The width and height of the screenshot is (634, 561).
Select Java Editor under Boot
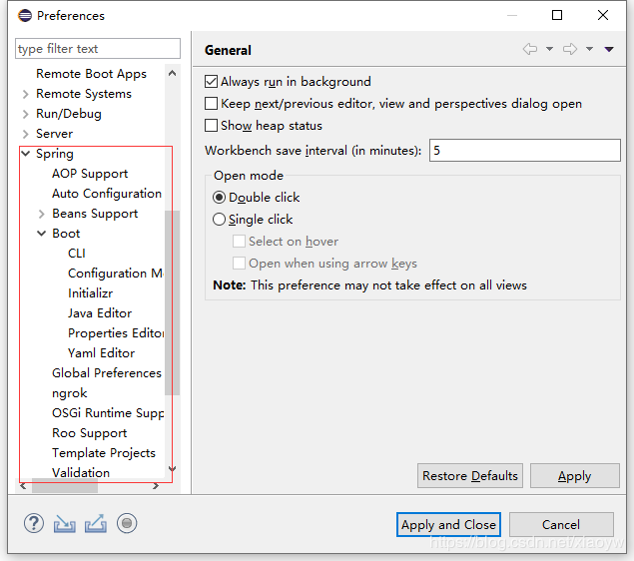pos(100,313)
